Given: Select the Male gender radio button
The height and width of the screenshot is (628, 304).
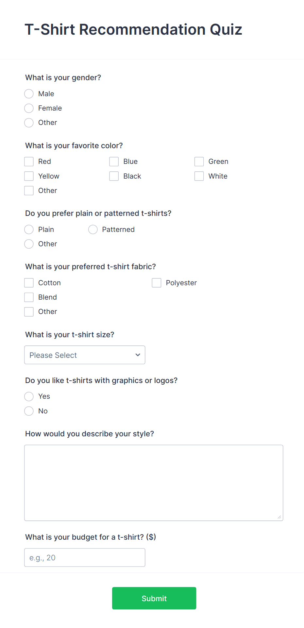Looking at the screenshot, I should coord(29,94).
